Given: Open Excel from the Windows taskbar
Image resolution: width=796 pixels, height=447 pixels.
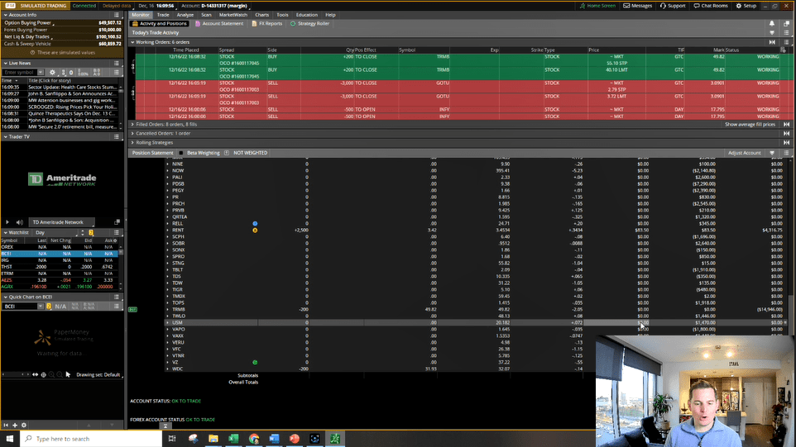Looking at the screenshot, I should (x=233, y=439).
